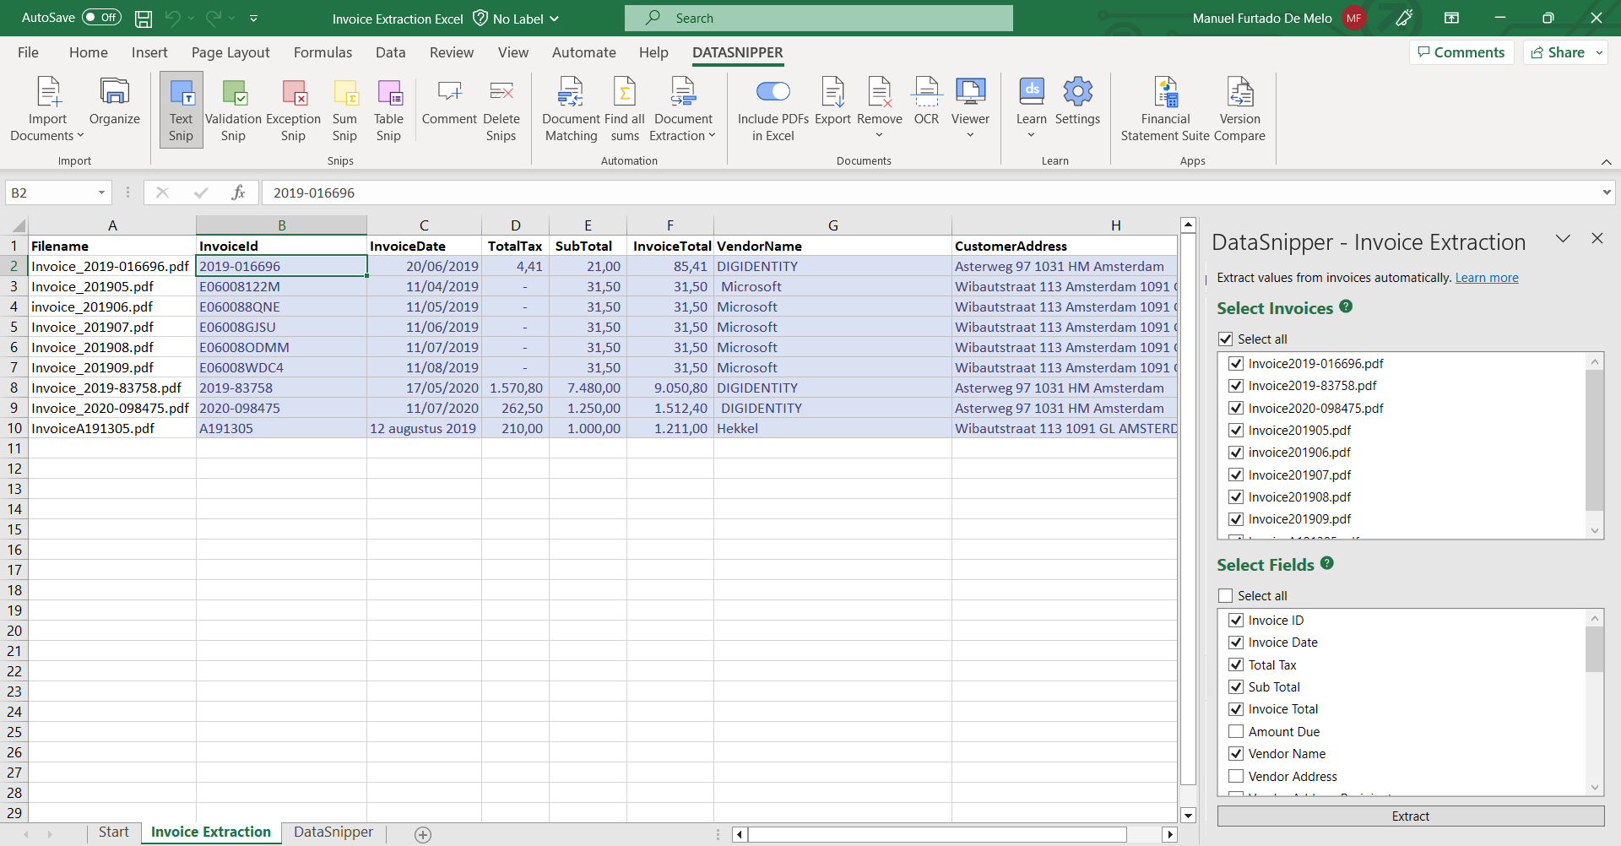Screen dimensions: 1621x846
Task: Click the Extract button
Action: [x=1410, y=816]
